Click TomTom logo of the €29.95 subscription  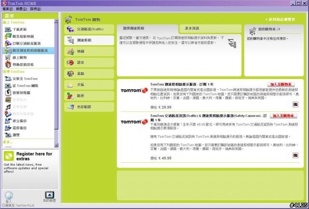pyautogui.click(x=134, y=91)
